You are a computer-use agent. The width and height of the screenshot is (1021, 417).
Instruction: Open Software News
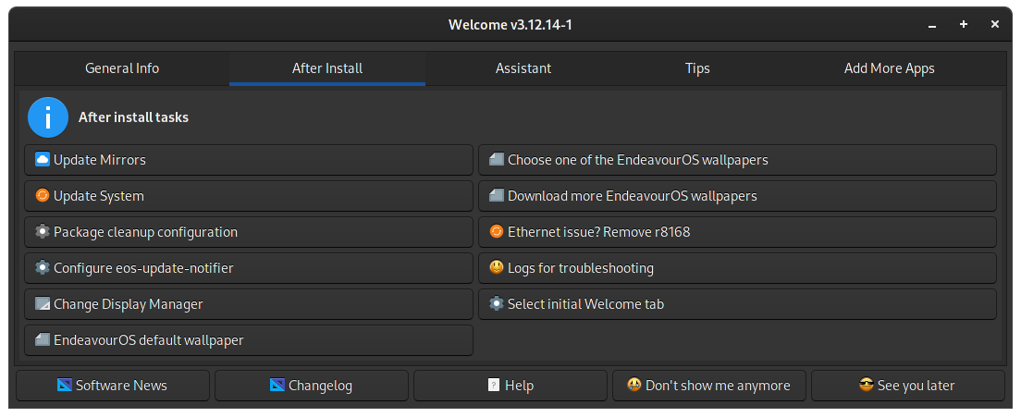113,386
